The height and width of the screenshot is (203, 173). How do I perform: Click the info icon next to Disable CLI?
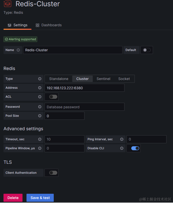pos(122,148)
